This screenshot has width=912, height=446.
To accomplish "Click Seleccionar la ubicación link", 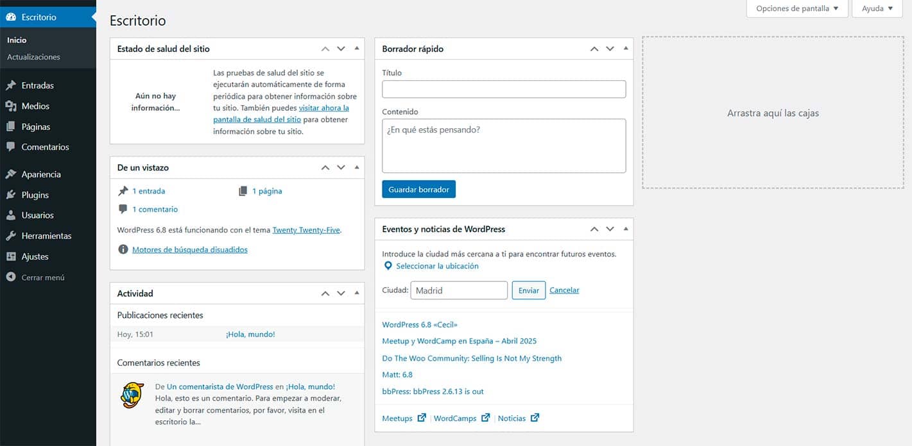I will pyautogui.click(x=437, y=266).
